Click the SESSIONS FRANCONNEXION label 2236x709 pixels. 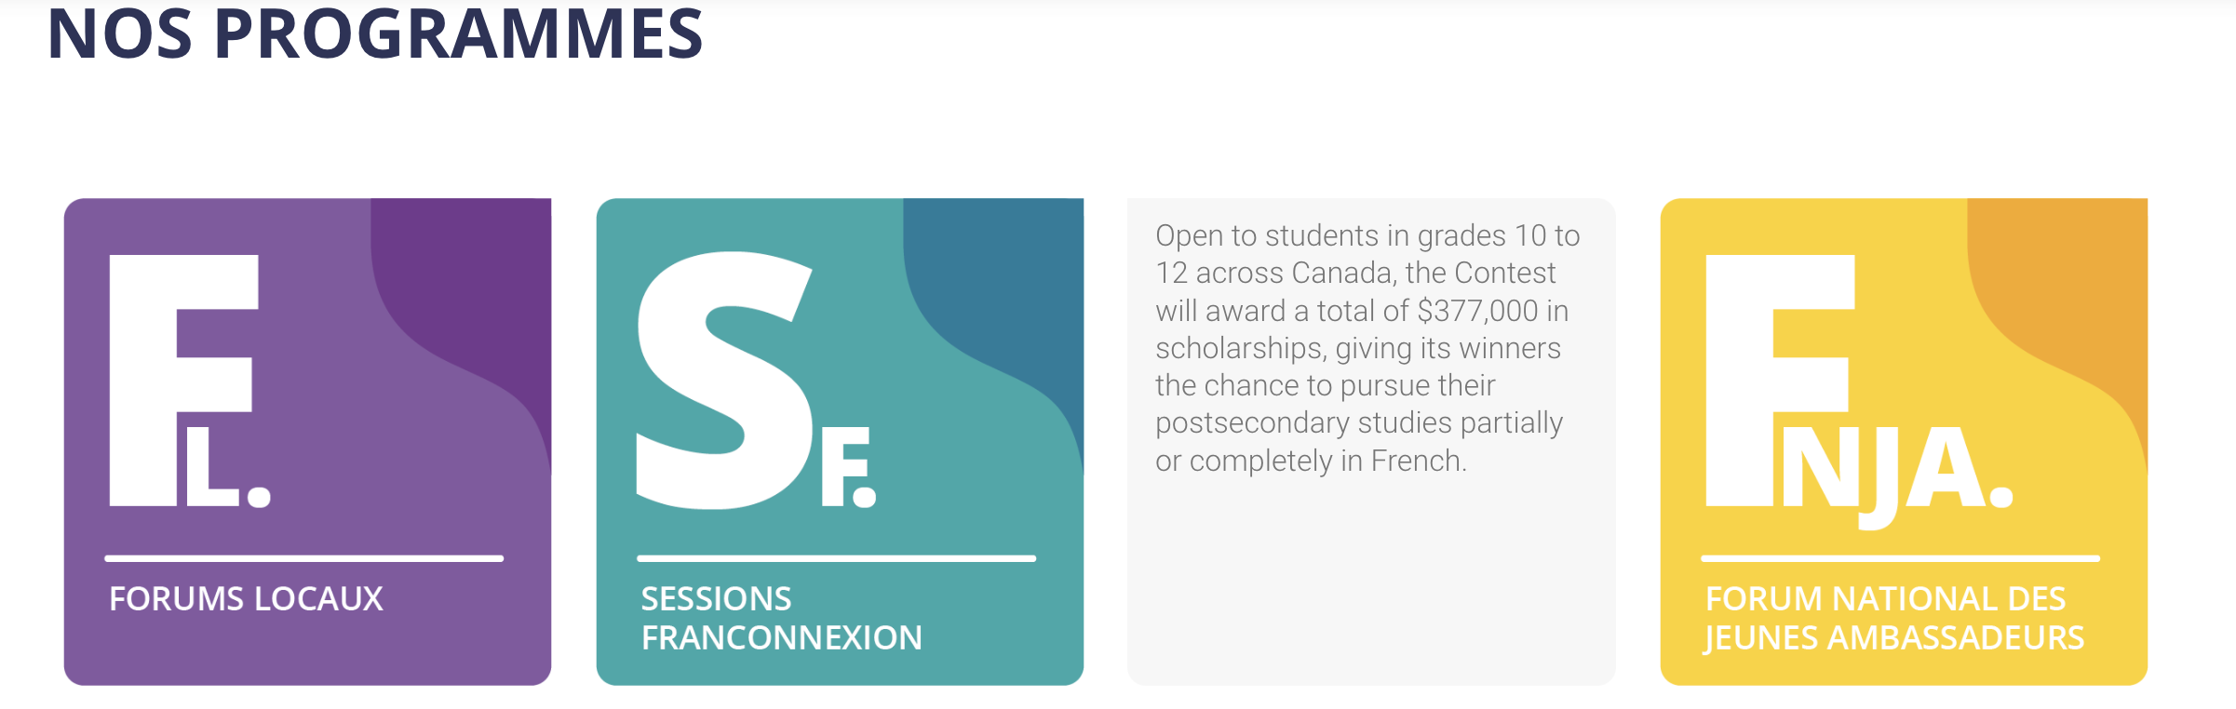click(781, 618)
